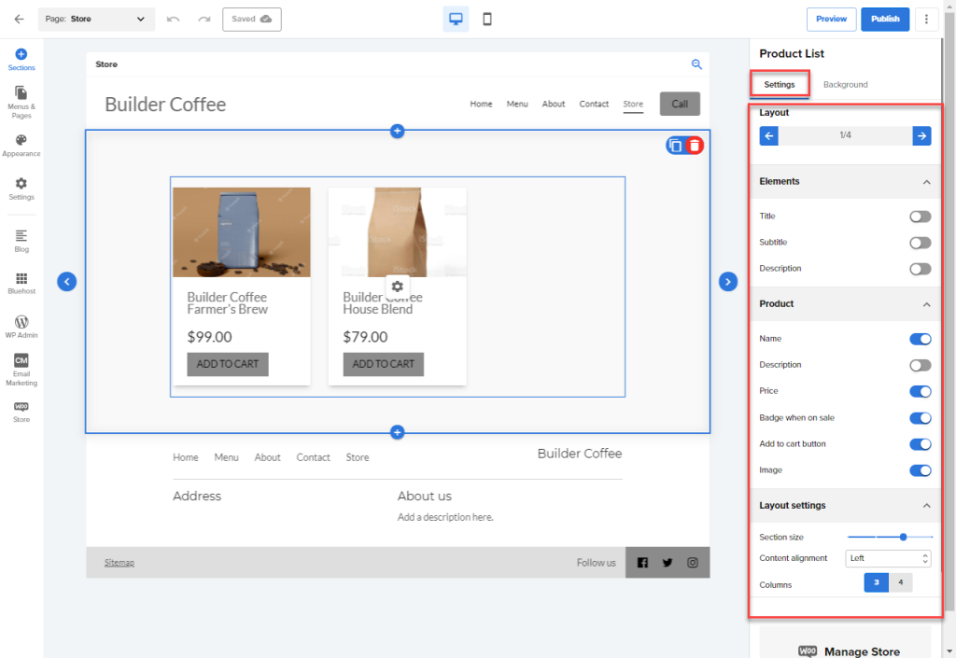Open the Appearance panel

tap(21, 146)
